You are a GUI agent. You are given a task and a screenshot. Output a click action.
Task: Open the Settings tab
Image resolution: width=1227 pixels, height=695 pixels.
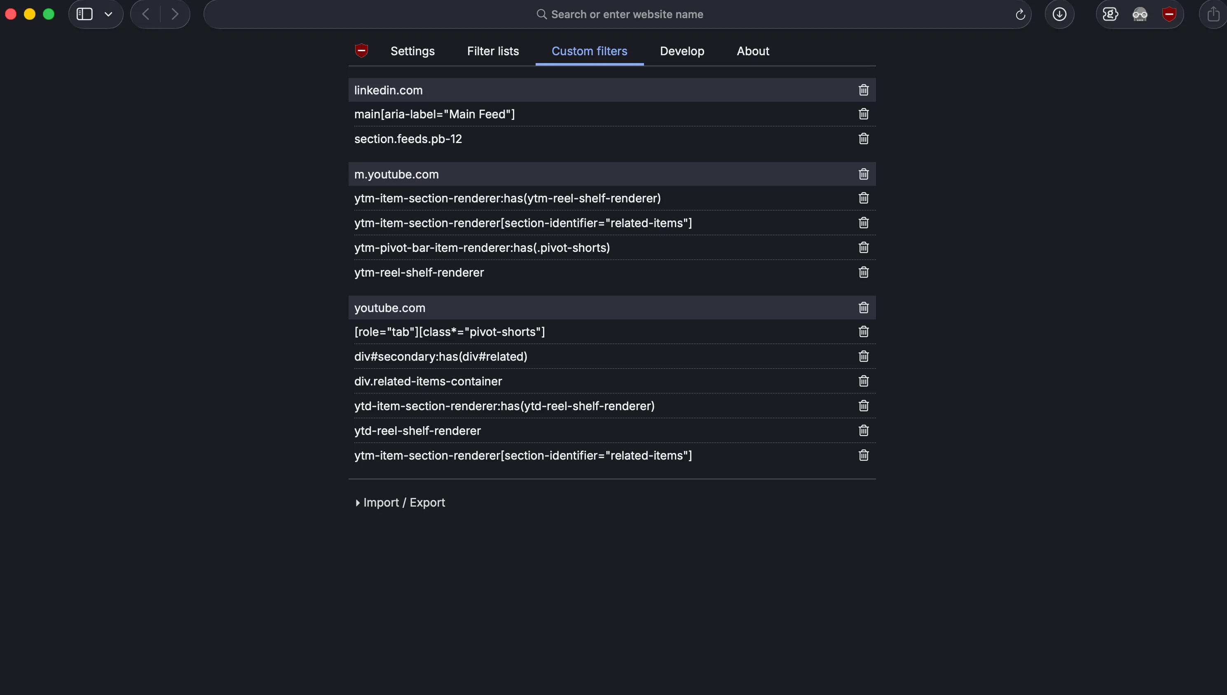412,51
